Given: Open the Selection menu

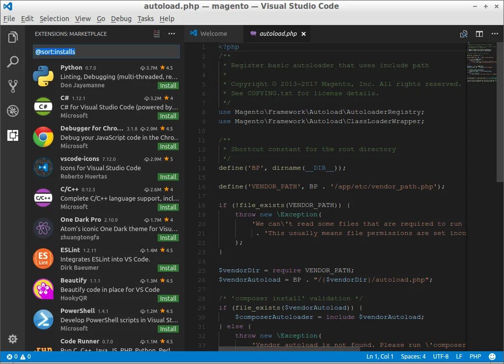Looking at the screenshot, I should tap(55, 19).
